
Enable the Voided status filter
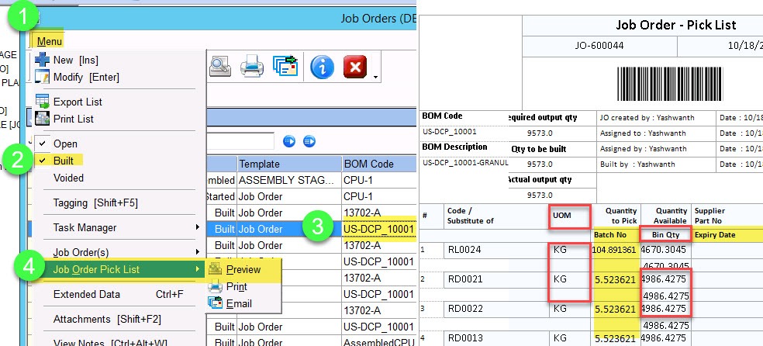[x=68, y=178]
